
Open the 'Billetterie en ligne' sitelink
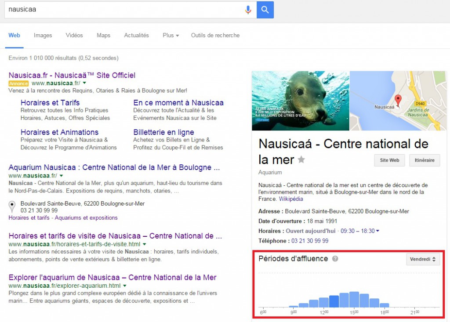(163, 132)
